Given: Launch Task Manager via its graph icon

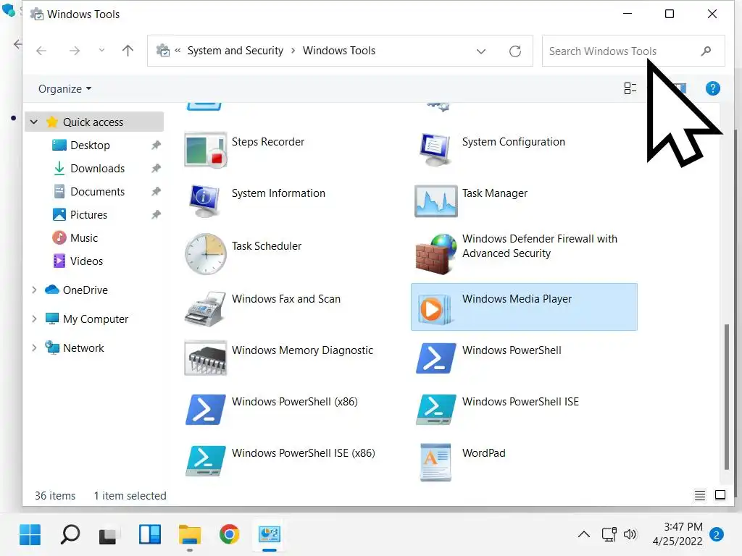Looking at the screenshot, I should point(435,201).
